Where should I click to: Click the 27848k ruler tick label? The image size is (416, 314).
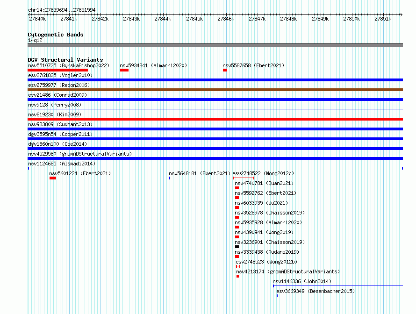coord(288,19)
